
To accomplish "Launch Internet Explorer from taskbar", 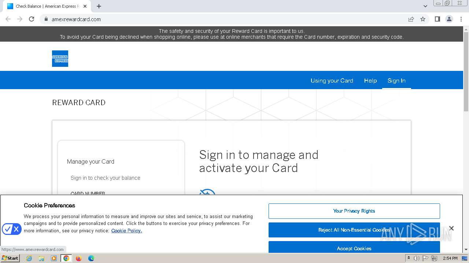I will [x=29, y=258].
